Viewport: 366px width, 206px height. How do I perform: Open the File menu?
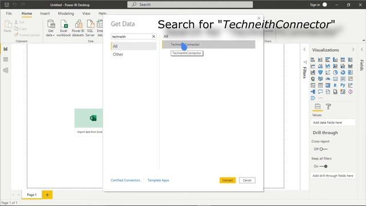click(9, 14)
